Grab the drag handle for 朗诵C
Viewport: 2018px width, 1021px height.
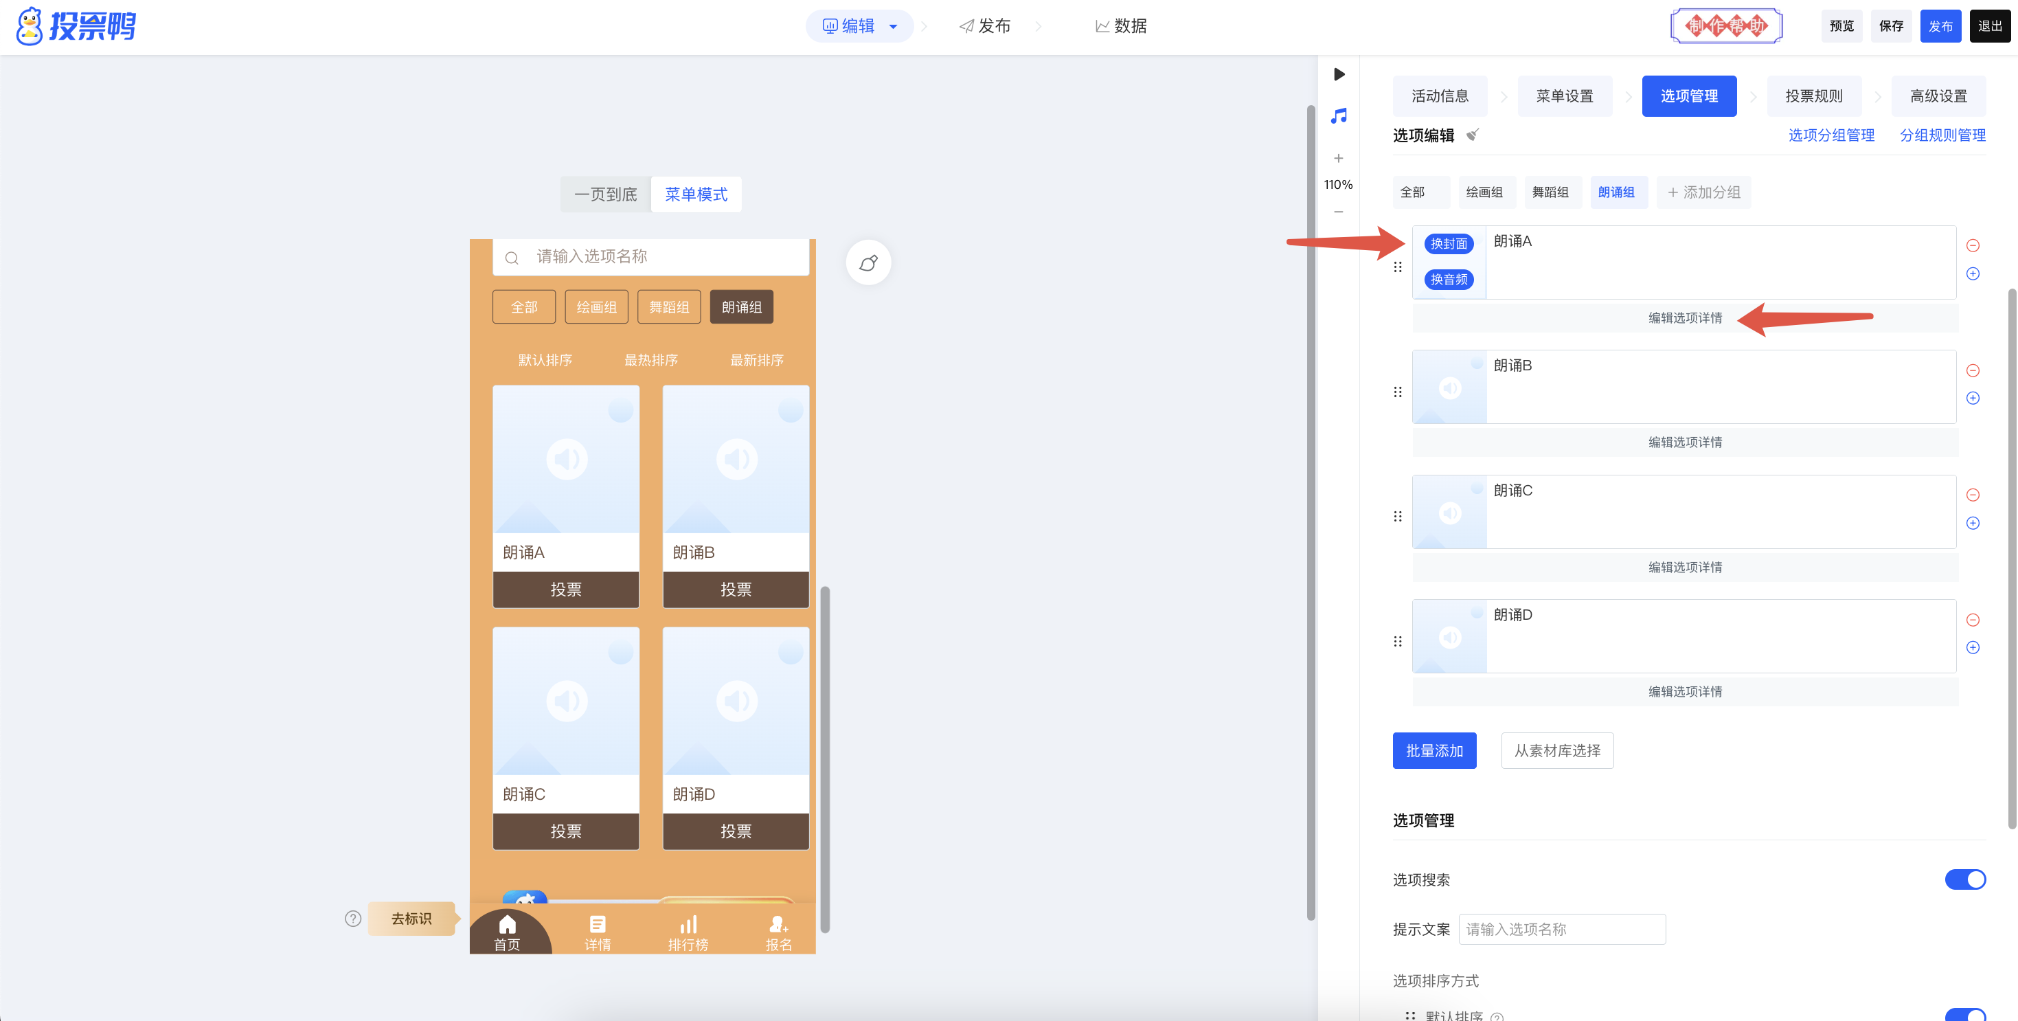tap(1398, 517)
